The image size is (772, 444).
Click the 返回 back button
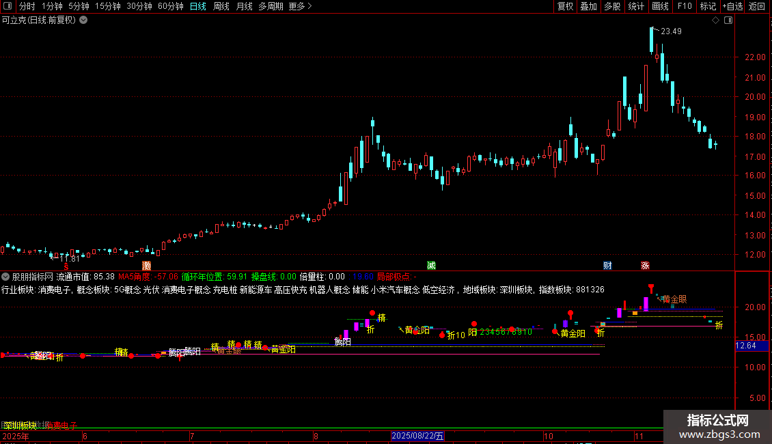point(757,6)
